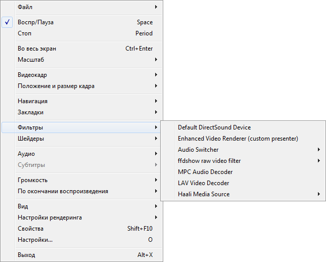Toggle the Воспр/Пауза checked item
The image size is (326, 262).
coord(35,22)
